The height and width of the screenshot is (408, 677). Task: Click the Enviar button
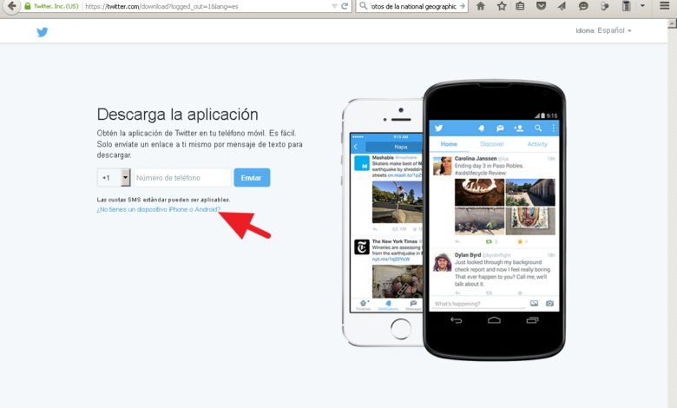coord(252,177)
